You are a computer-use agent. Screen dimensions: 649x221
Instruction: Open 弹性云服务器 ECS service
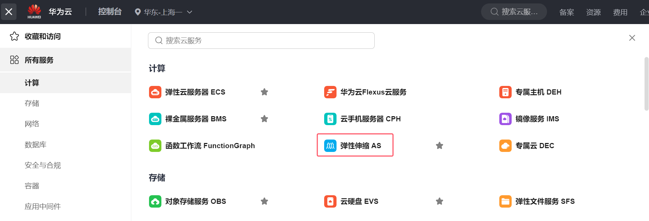click(195, 92)
